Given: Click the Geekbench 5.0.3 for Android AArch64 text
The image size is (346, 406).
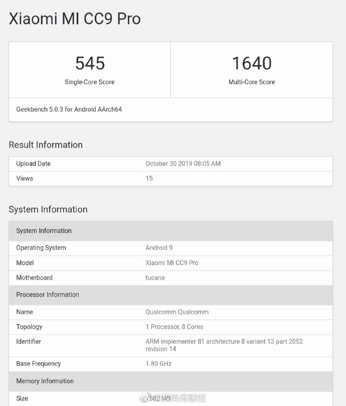Looking at the screenshot, I should (69, 109).
